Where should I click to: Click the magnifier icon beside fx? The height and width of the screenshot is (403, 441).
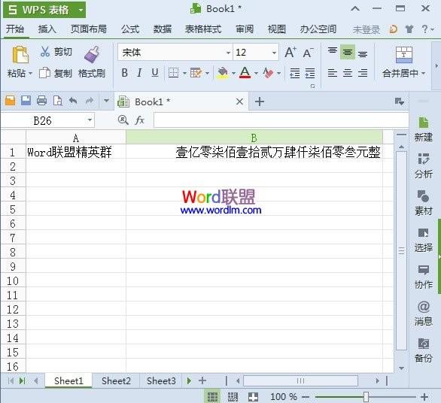coord(123,120)
